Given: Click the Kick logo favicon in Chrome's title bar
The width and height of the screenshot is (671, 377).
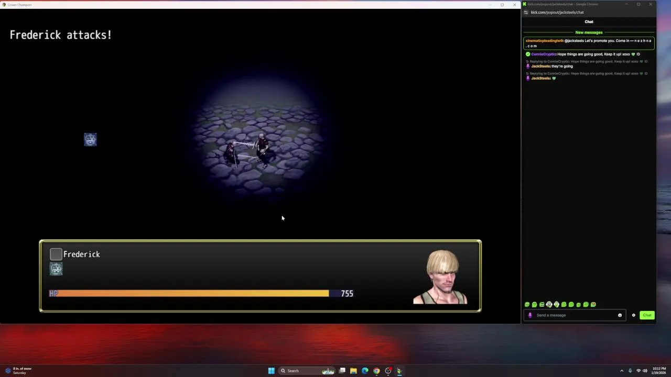Looking at the screenshot, I should pos(524,4).
